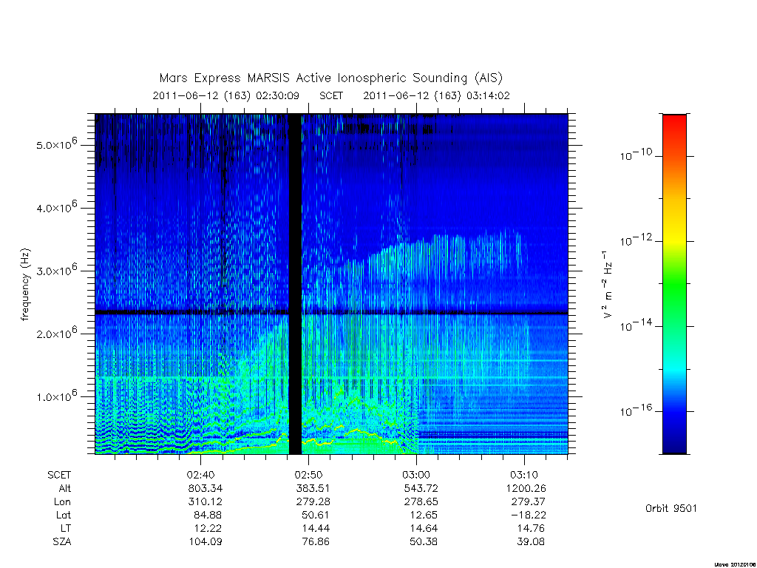757x568 pixels.
Task: Select the end time '2011-06-12 (163) 03:14:02'
Action: pos(436,96)
